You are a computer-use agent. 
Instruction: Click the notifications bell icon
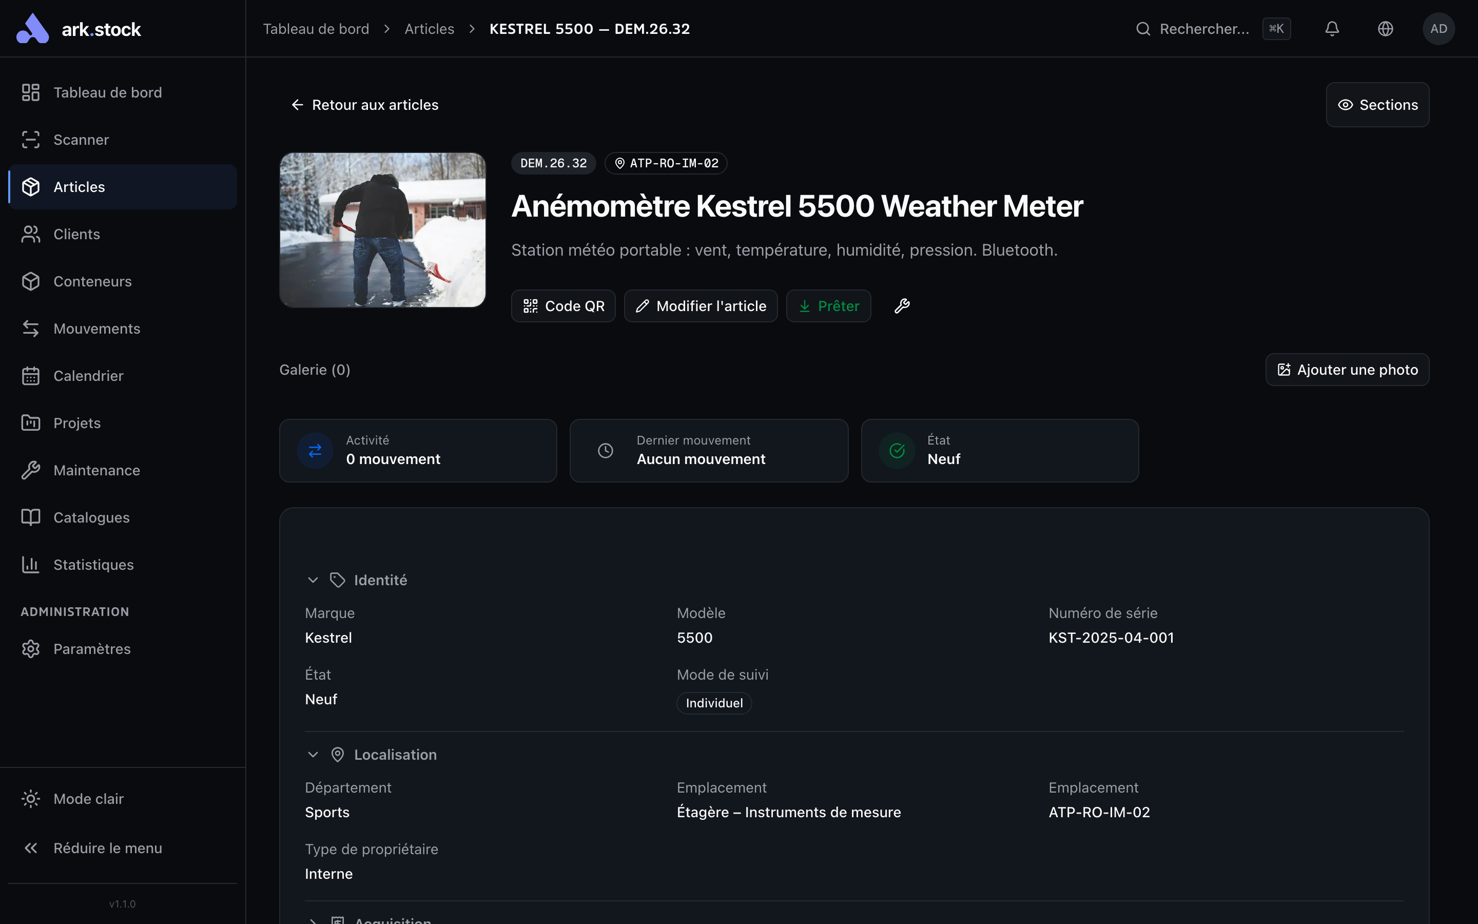click(1332, 29)
